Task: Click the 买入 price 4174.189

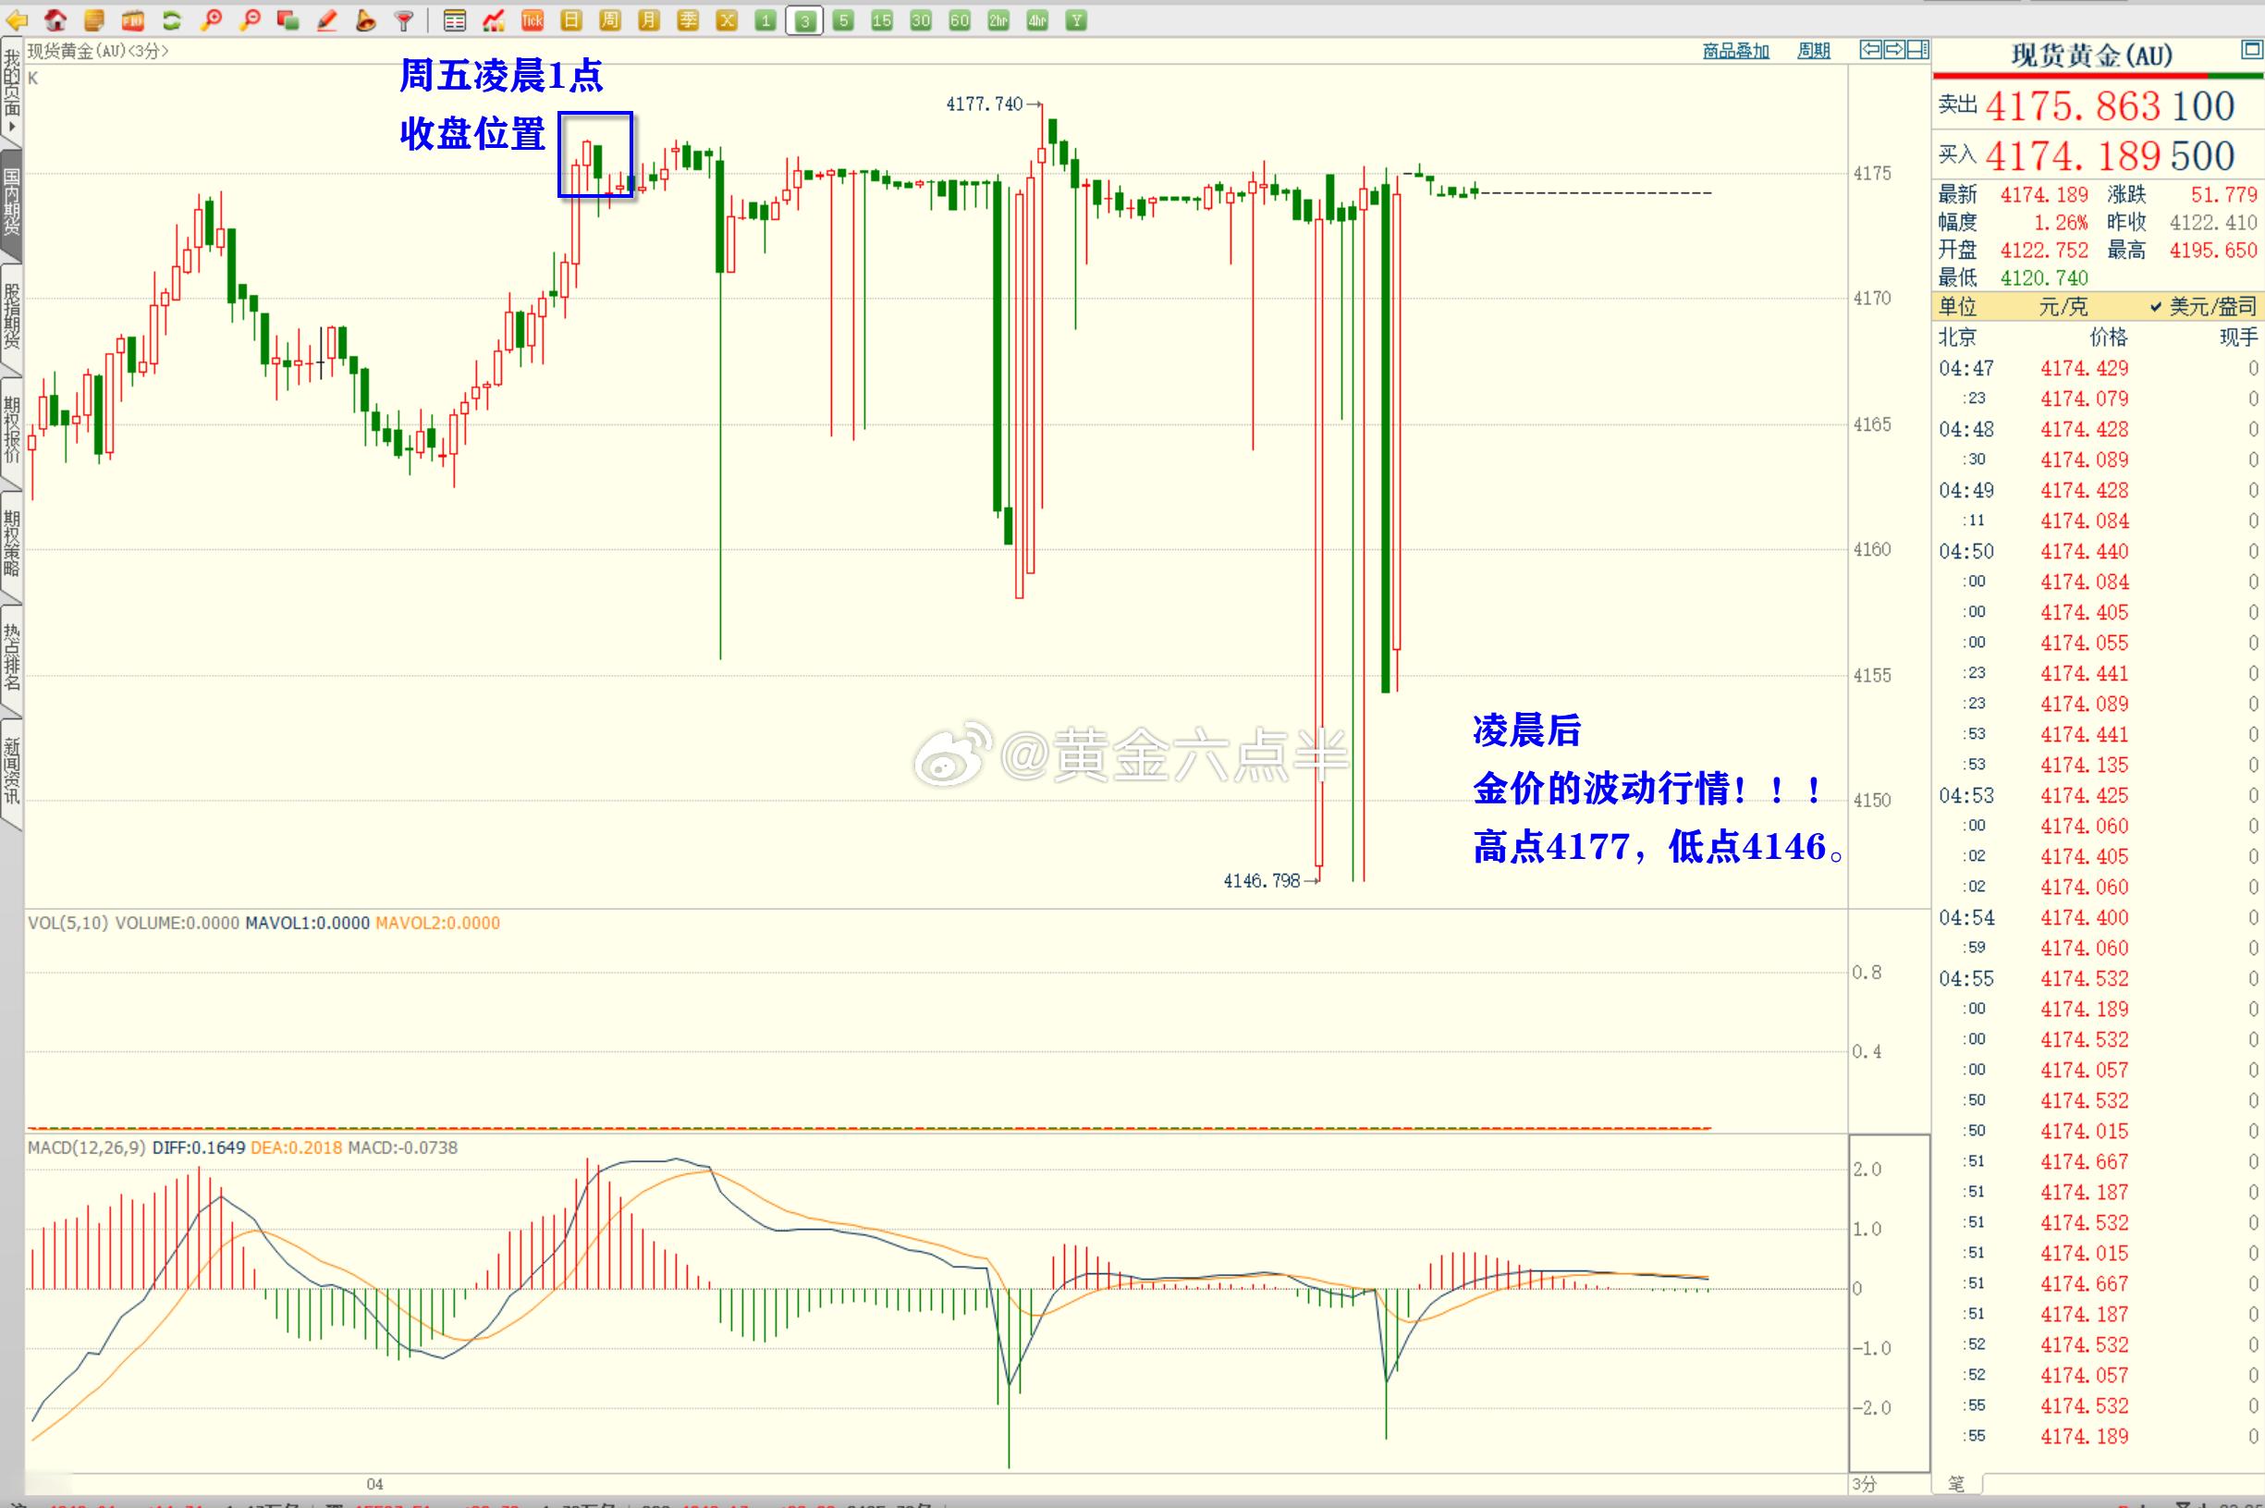Action: click(x=2074, y=157)
